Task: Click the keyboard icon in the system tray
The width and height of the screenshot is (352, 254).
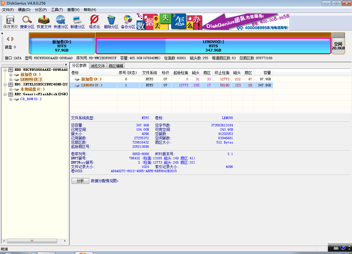Action: click(x=336, y=248)
